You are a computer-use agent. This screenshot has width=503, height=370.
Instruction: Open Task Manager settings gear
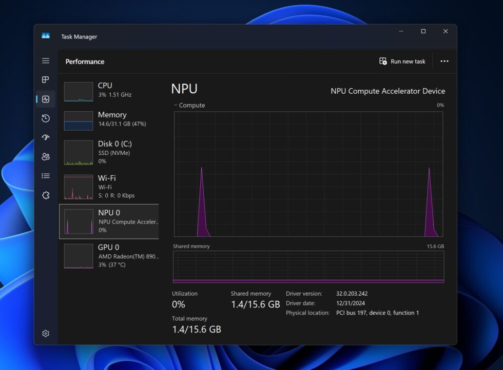click(46, 333)
